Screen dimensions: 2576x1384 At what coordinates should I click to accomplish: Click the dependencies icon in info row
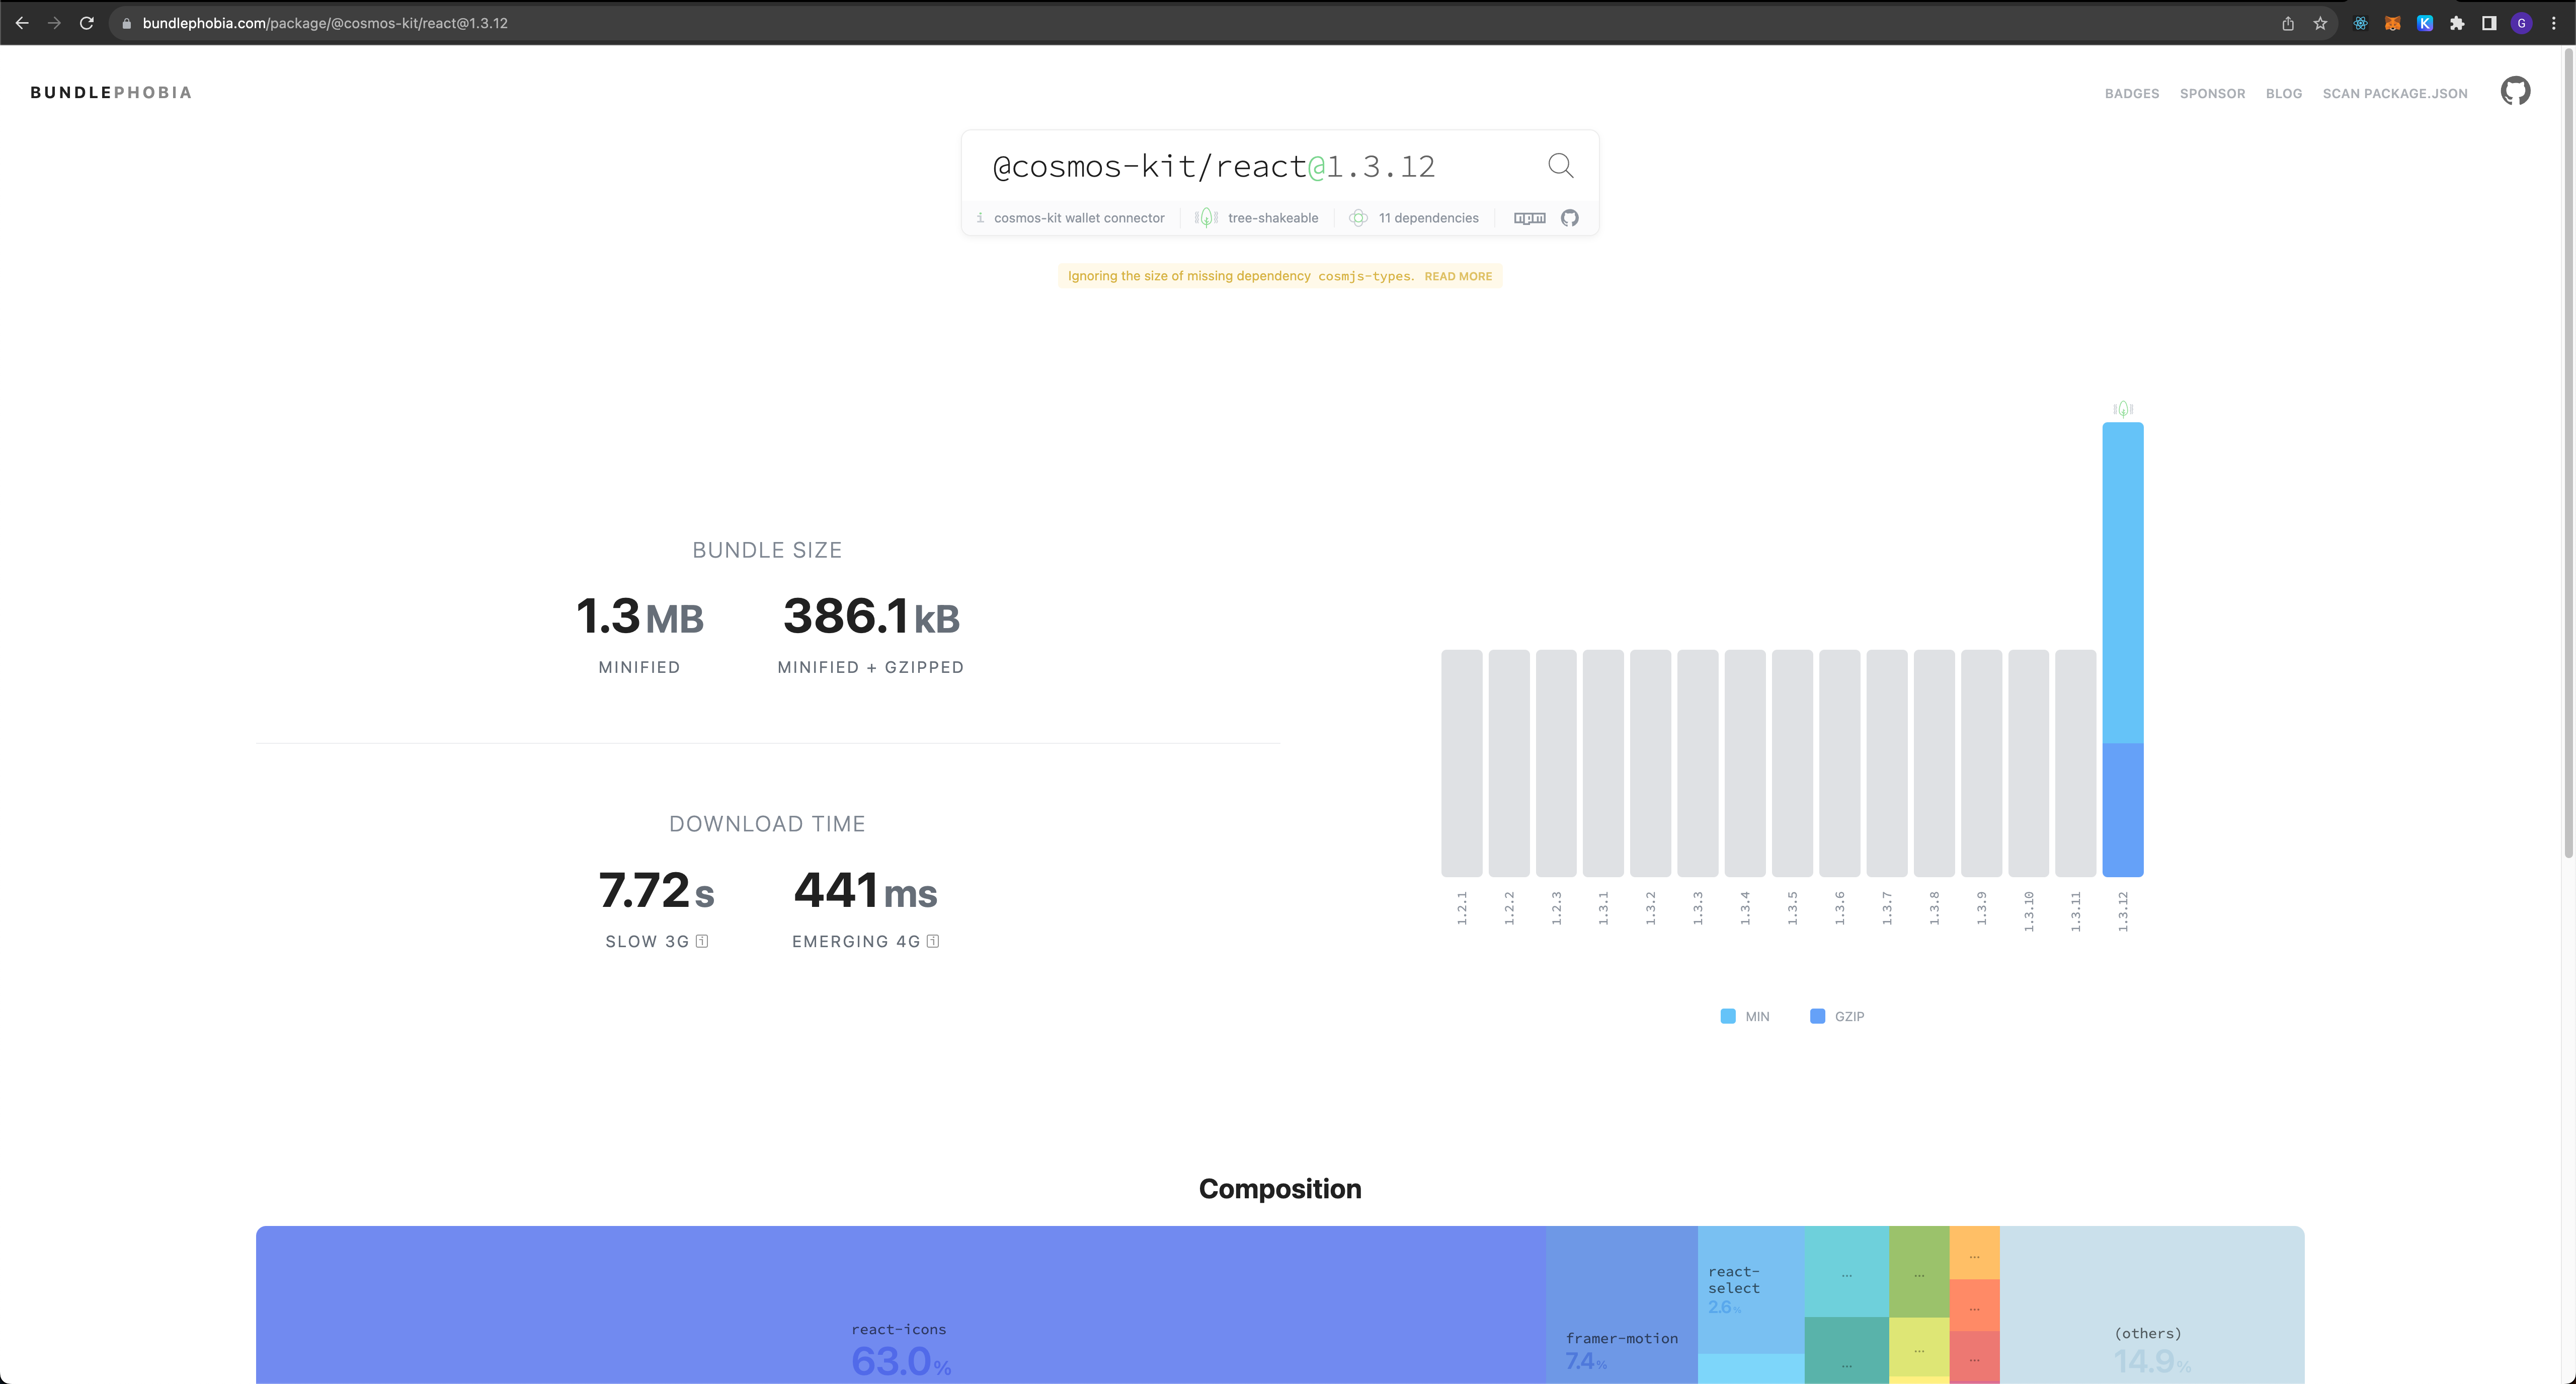[1358, 218]
